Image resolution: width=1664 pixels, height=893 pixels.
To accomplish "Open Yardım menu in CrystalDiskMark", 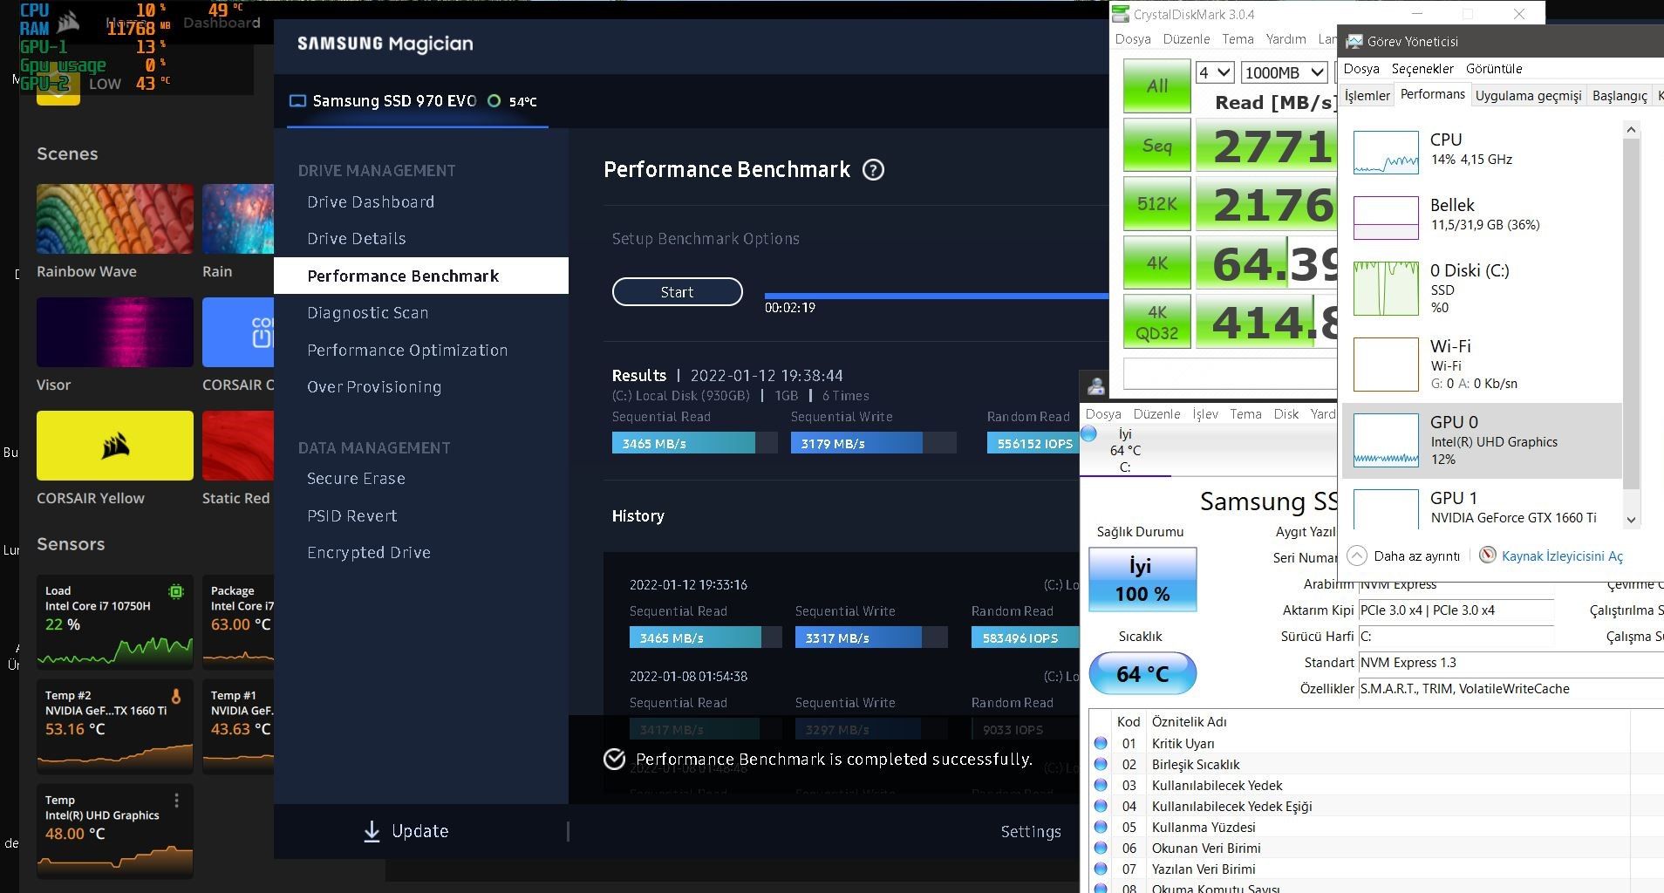I will 1286,39.
